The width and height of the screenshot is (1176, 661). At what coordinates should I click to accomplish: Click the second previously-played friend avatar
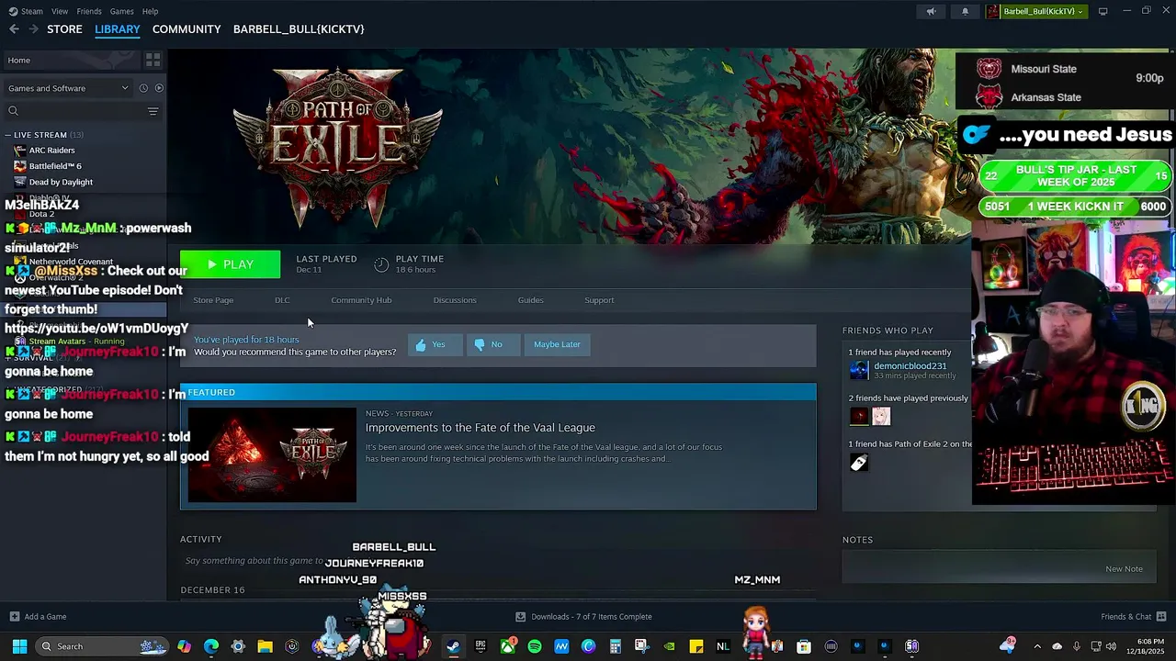[x=881, y=416]
